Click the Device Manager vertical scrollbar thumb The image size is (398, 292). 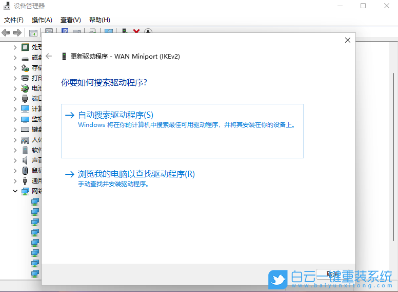coord(393,156)
